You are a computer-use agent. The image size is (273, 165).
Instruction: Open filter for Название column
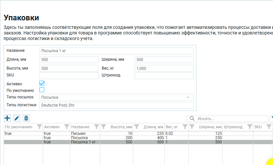[96, 127]
